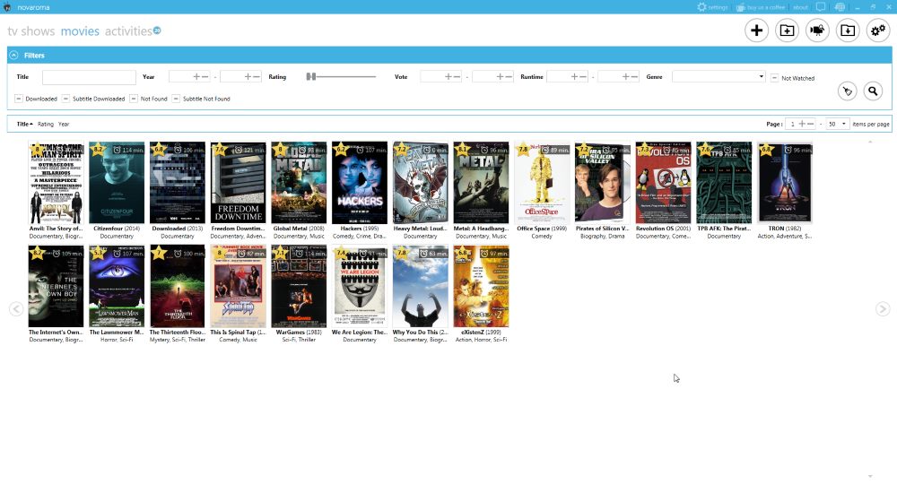Click the magnifier search button
897x484 pixels.
tap(873, 91)
